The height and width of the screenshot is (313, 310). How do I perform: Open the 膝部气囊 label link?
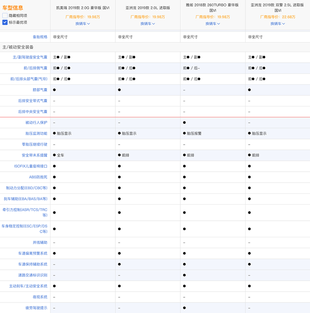point(40,90)
